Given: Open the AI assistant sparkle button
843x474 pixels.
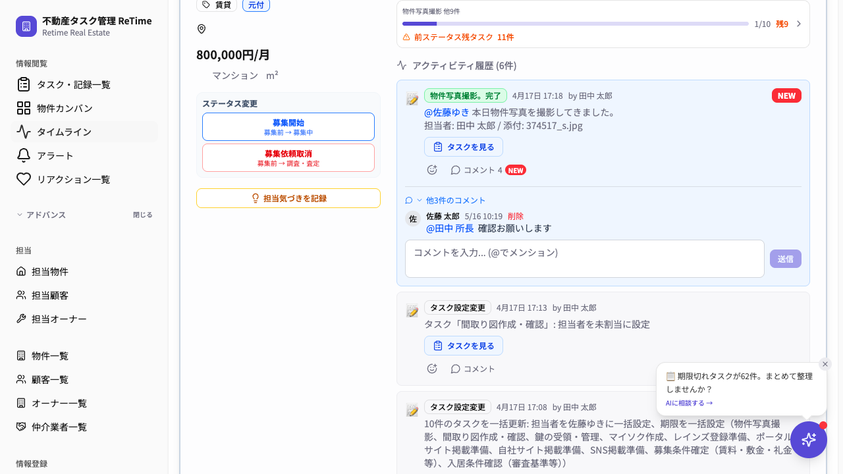Looking at the screenshot, I should coord(809,440).
